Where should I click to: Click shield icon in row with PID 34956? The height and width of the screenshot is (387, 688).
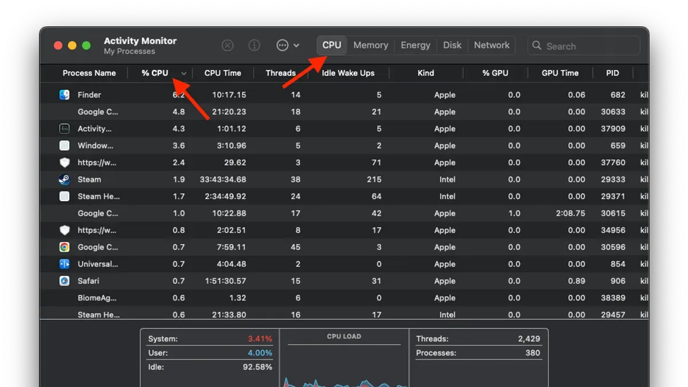click(64, 230)
